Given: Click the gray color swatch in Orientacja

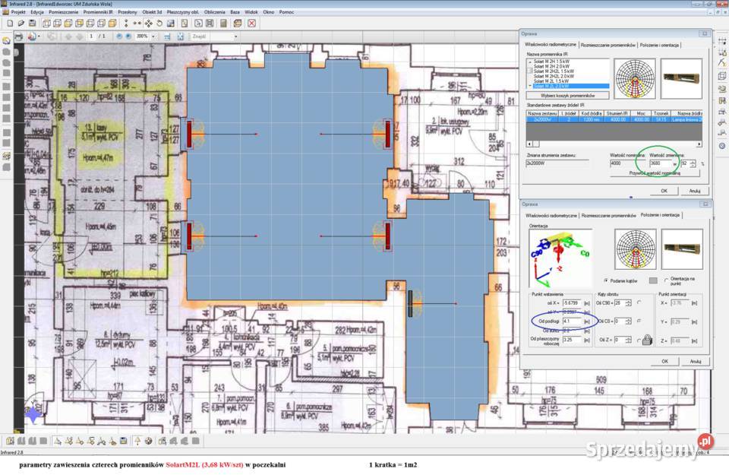Looking at the screenshot, I should point(653,280).
